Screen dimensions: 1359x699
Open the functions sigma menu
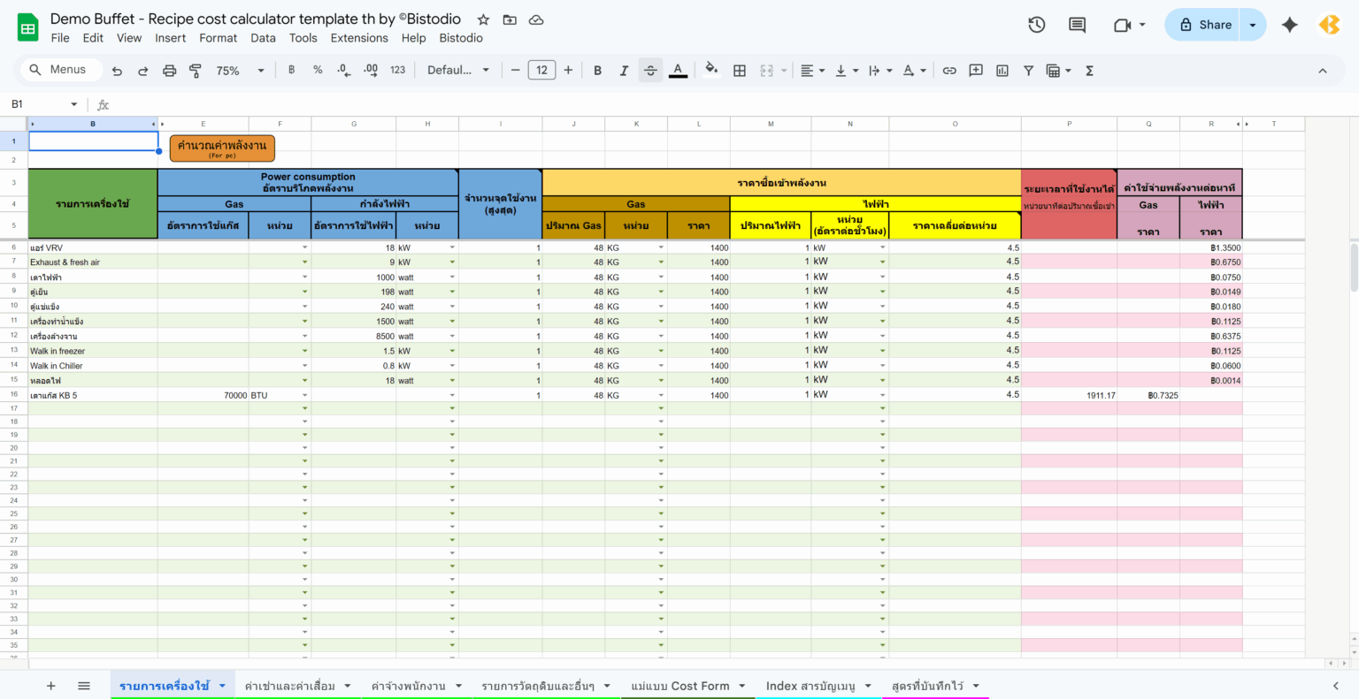pyautogui.click(x=1089, y=71)
